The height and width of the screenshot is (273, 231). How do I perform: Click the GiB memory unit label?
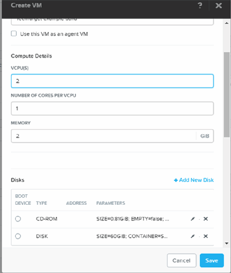point(205,136)
